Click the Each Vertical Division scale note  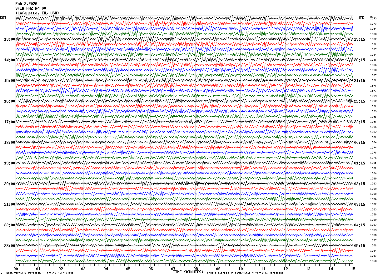pyautogui.click(x=40, y=273)
